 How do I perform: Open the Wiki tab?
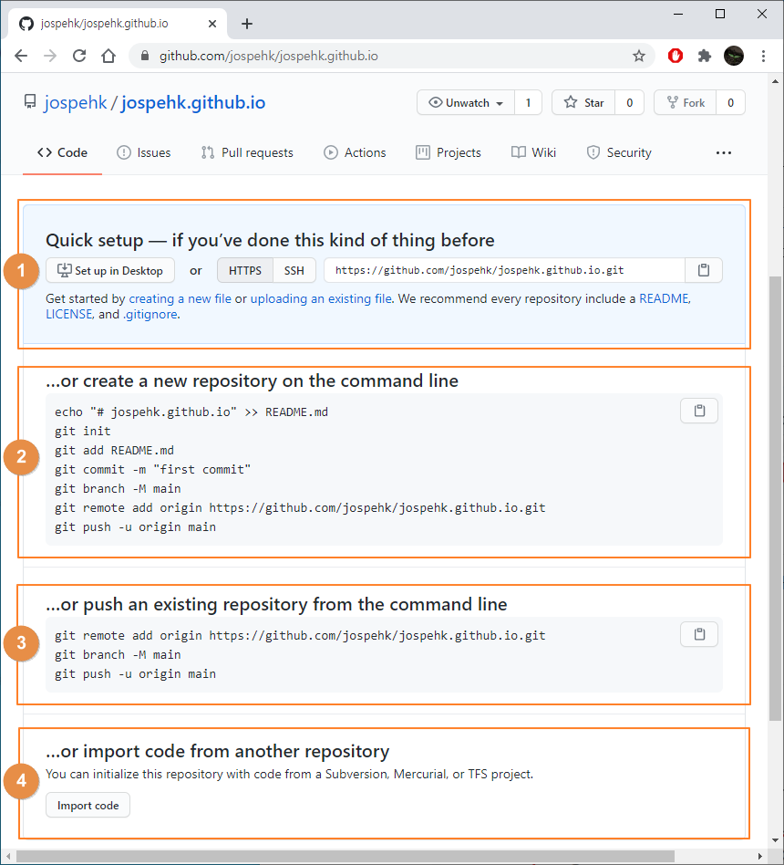coord(533,152)
